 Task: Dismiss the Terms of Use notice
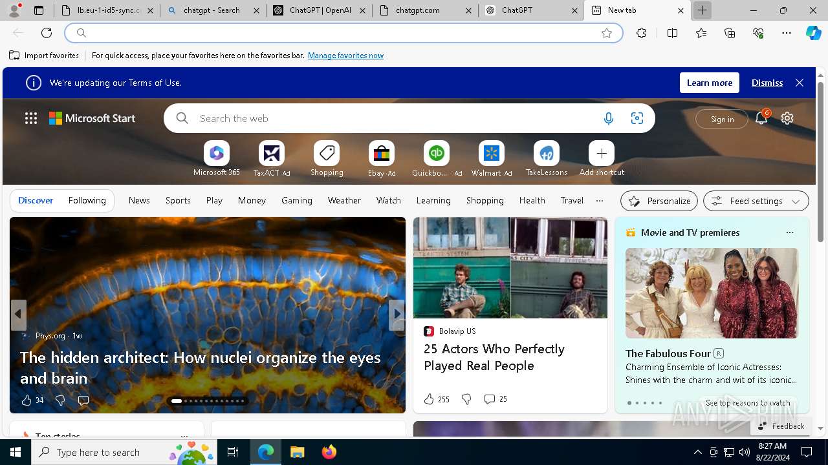(767, 83)
